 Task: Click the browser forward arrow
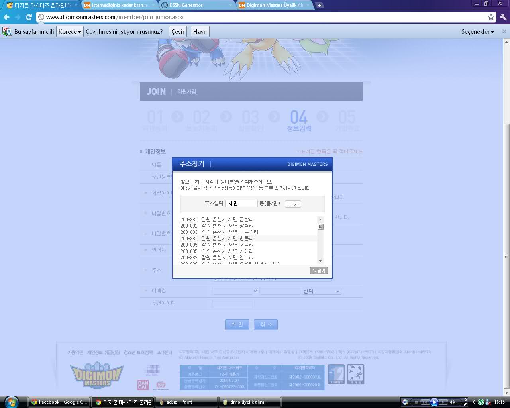coord(18,17)
